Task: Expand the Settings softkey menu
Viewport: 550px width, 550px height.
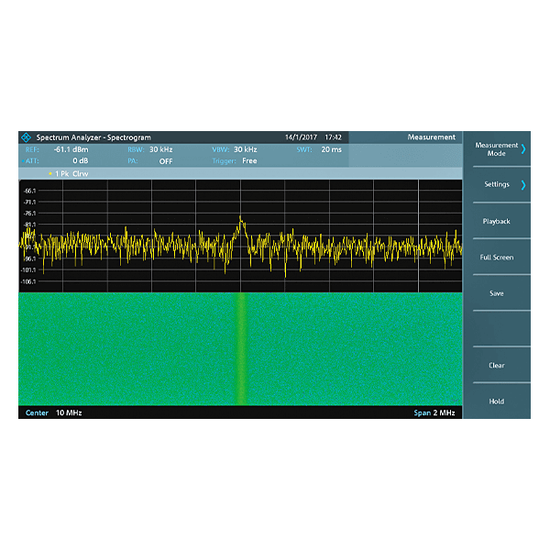Action: (497, 184)
